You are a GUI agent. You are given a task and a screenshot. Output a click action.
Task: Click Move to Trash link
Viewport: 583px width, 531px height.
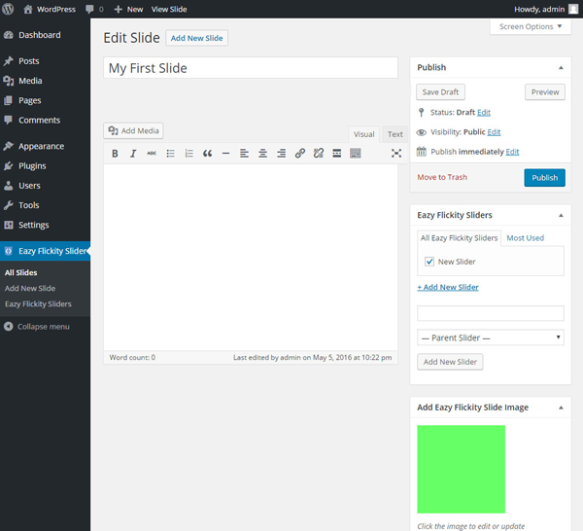442,178
